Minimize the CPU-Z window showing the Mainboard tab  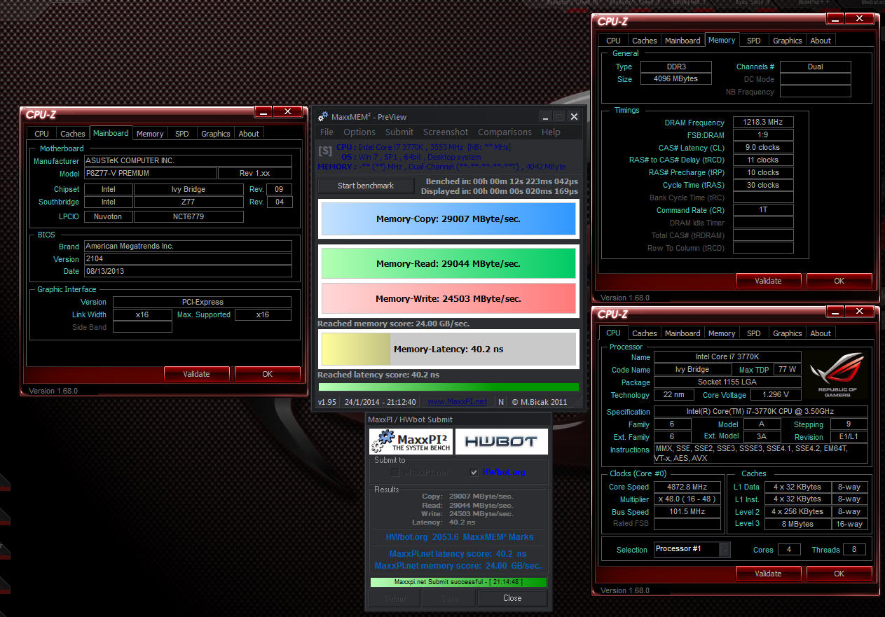[263, 111]
